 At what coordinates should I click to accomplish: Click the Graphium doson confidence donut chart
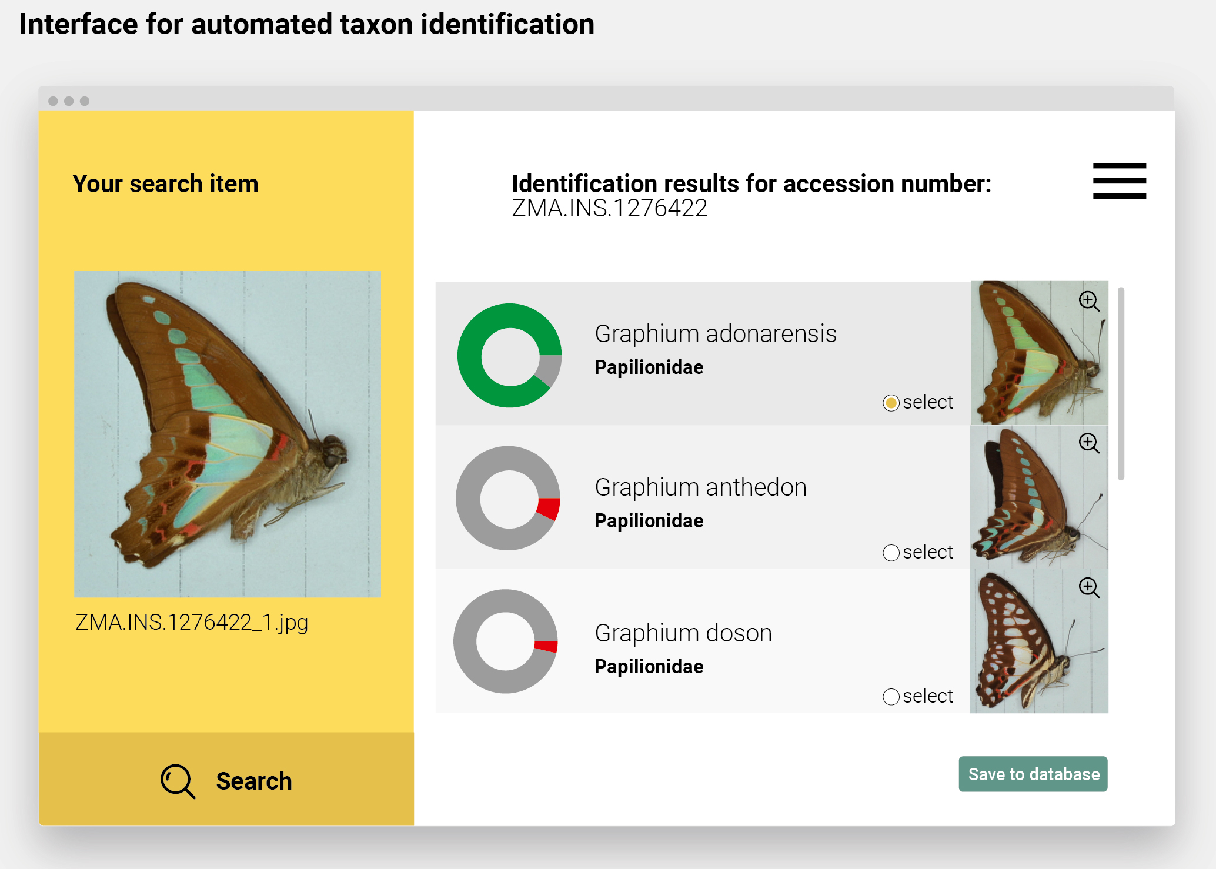[506, 641]
